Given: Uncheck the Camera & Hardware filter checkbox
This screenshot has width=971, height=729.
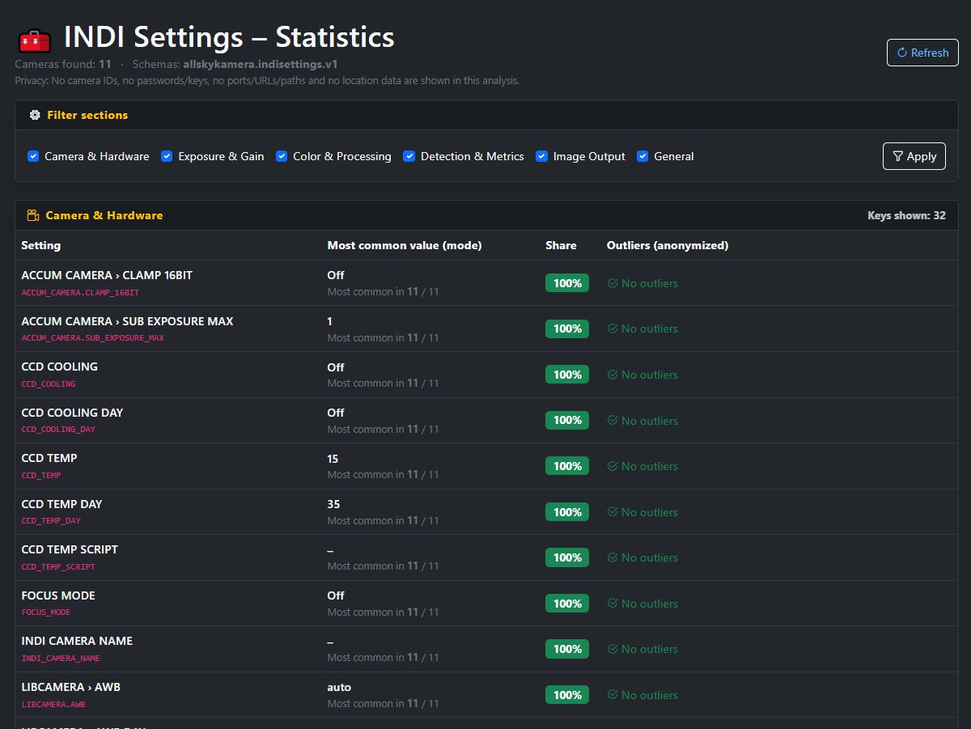Looking at the screenshot, I should coord(33,156).
